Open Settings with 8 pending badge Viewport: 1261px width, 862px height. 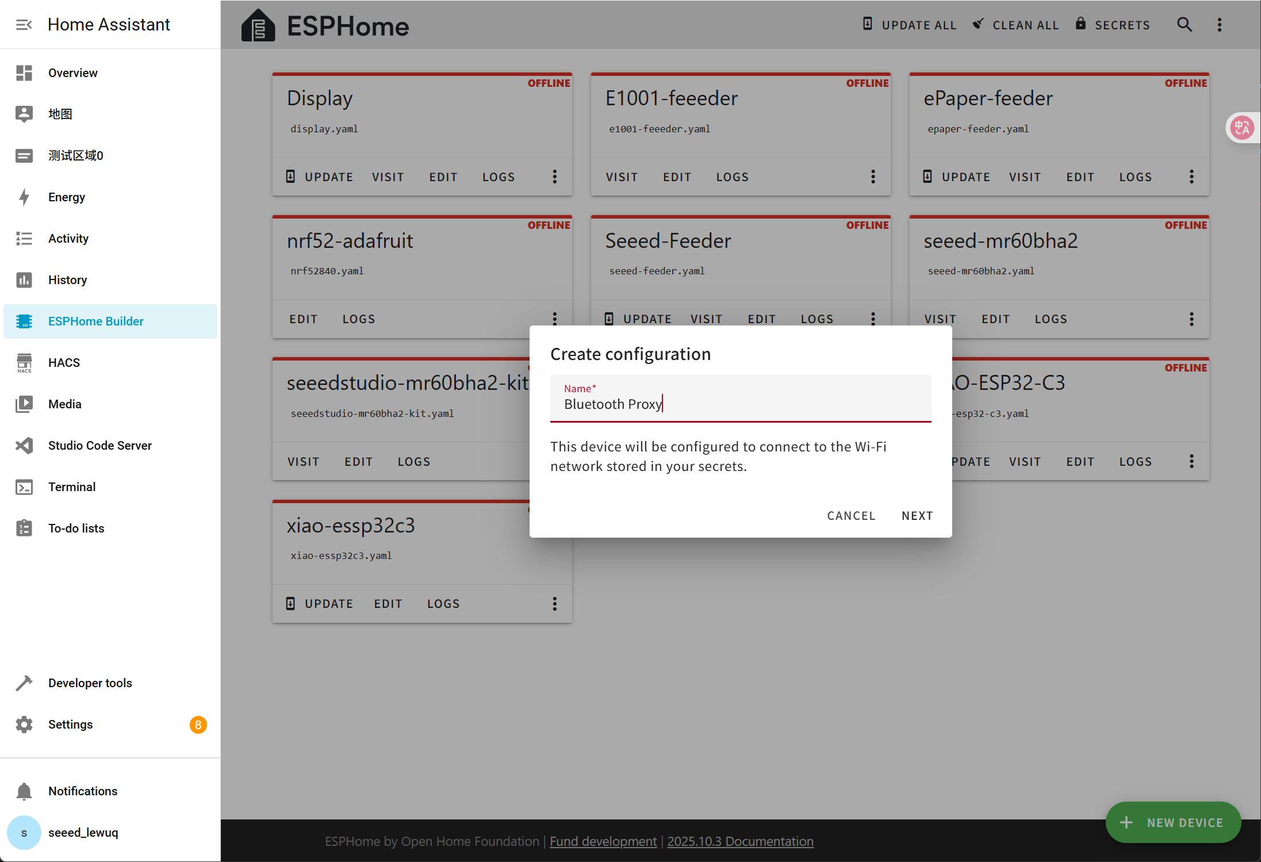[70, 725]
